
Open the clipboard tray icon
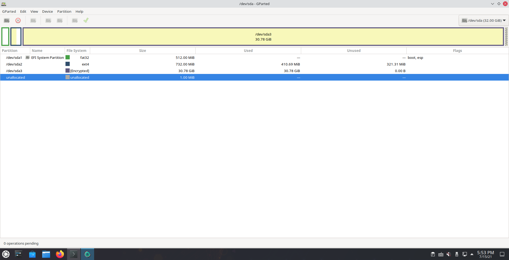(x=433, y=254)
